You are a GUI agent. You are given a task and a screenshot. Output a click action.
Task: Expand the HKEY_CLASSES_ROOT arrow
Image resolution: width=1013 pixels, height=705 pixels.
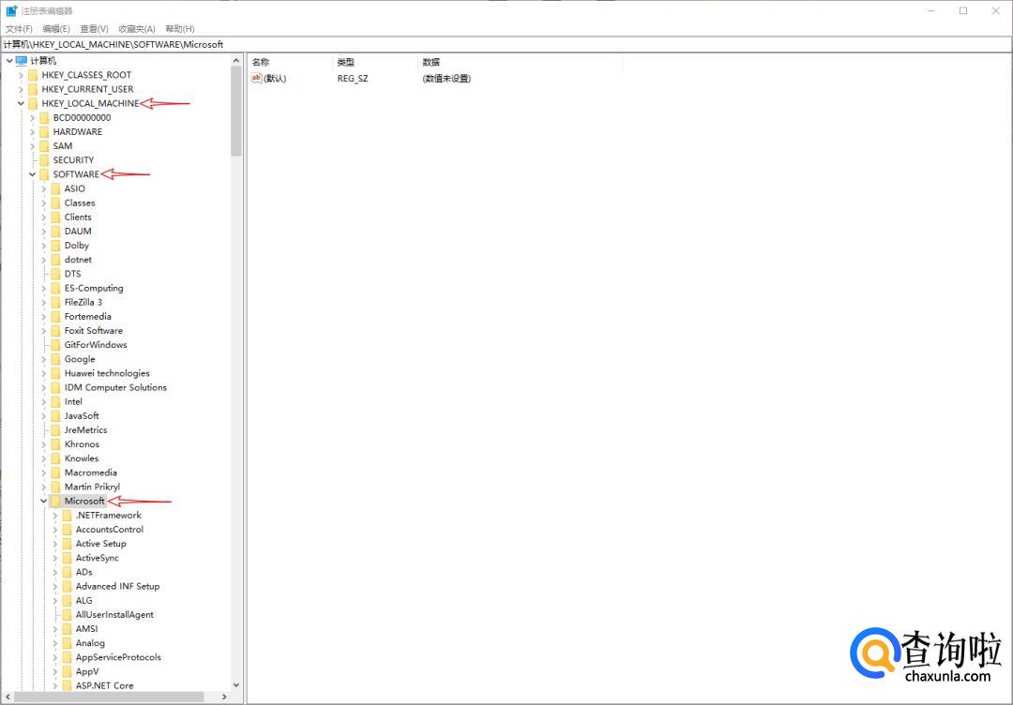coord(21,75)
